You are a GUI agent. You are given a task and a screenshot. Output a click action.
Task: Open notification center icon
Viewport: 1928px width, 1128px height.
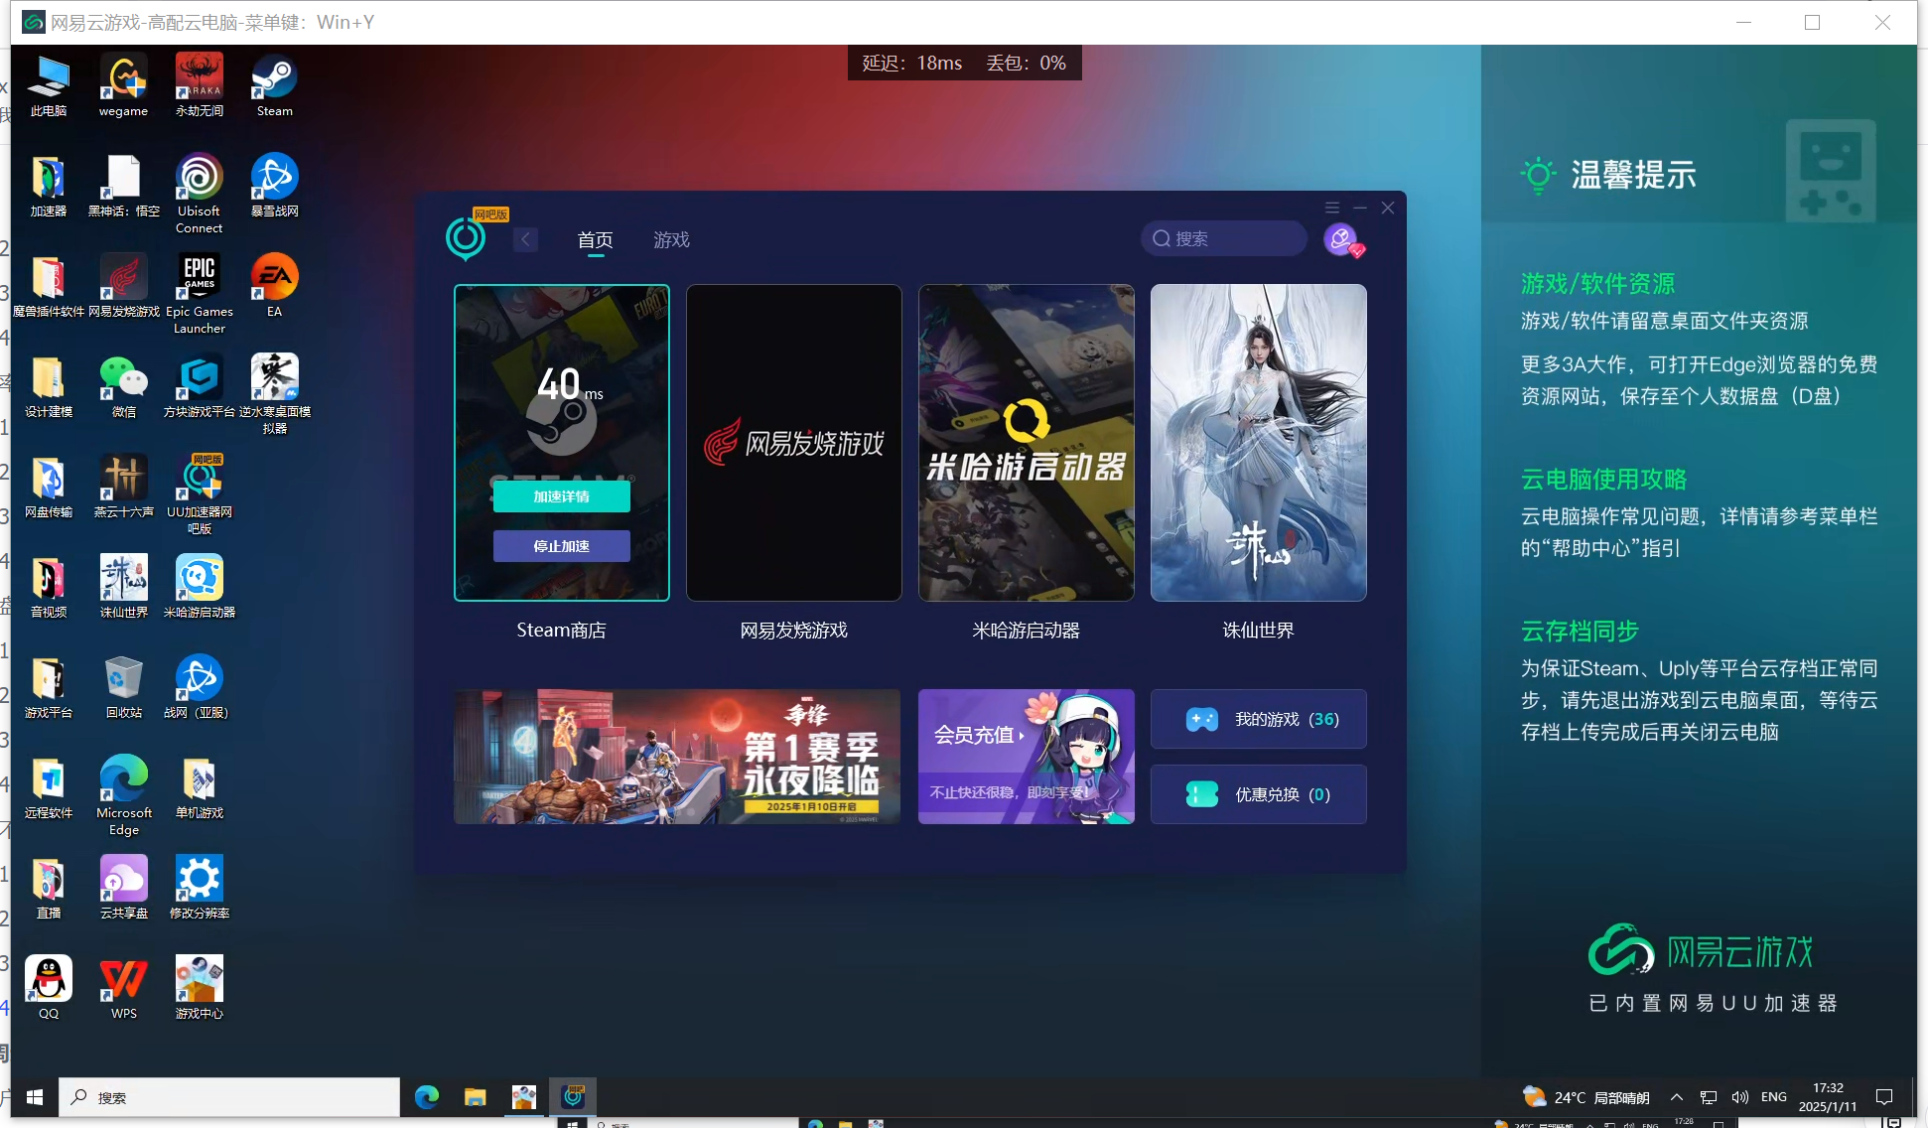tap(1884, 1097)
